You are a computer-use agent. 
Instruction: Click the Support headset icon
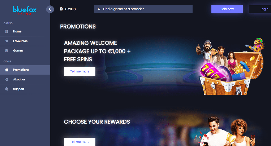pyautogui.click(x=7, y=89)
